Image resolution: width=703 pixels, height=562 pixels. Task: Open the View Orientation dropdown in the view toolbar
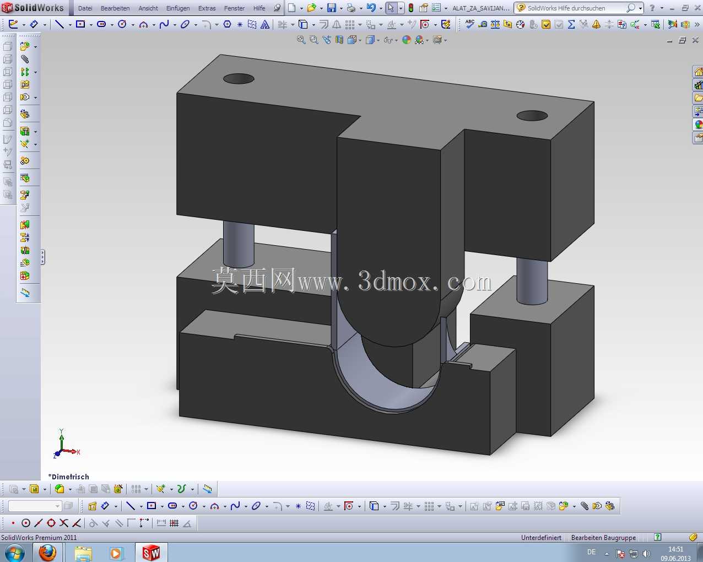pyautogui.click(x=359, y=40)
